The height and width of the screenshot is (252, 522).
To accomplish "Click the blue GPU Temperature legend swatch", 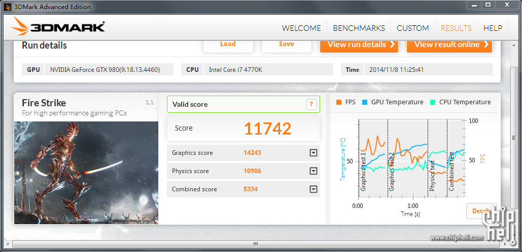I will pyautogui.click(x=365, y=102).
